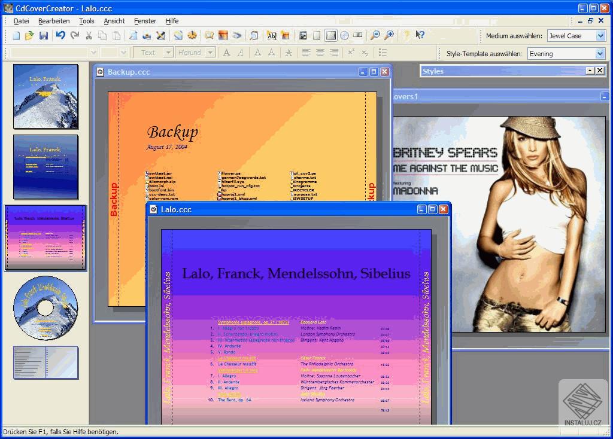Click the Save diskette icon

43,35
